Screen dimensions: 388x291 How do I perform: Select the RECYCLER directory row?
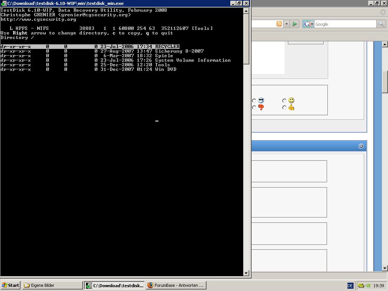pyautogui.click(x=90, y=47)
